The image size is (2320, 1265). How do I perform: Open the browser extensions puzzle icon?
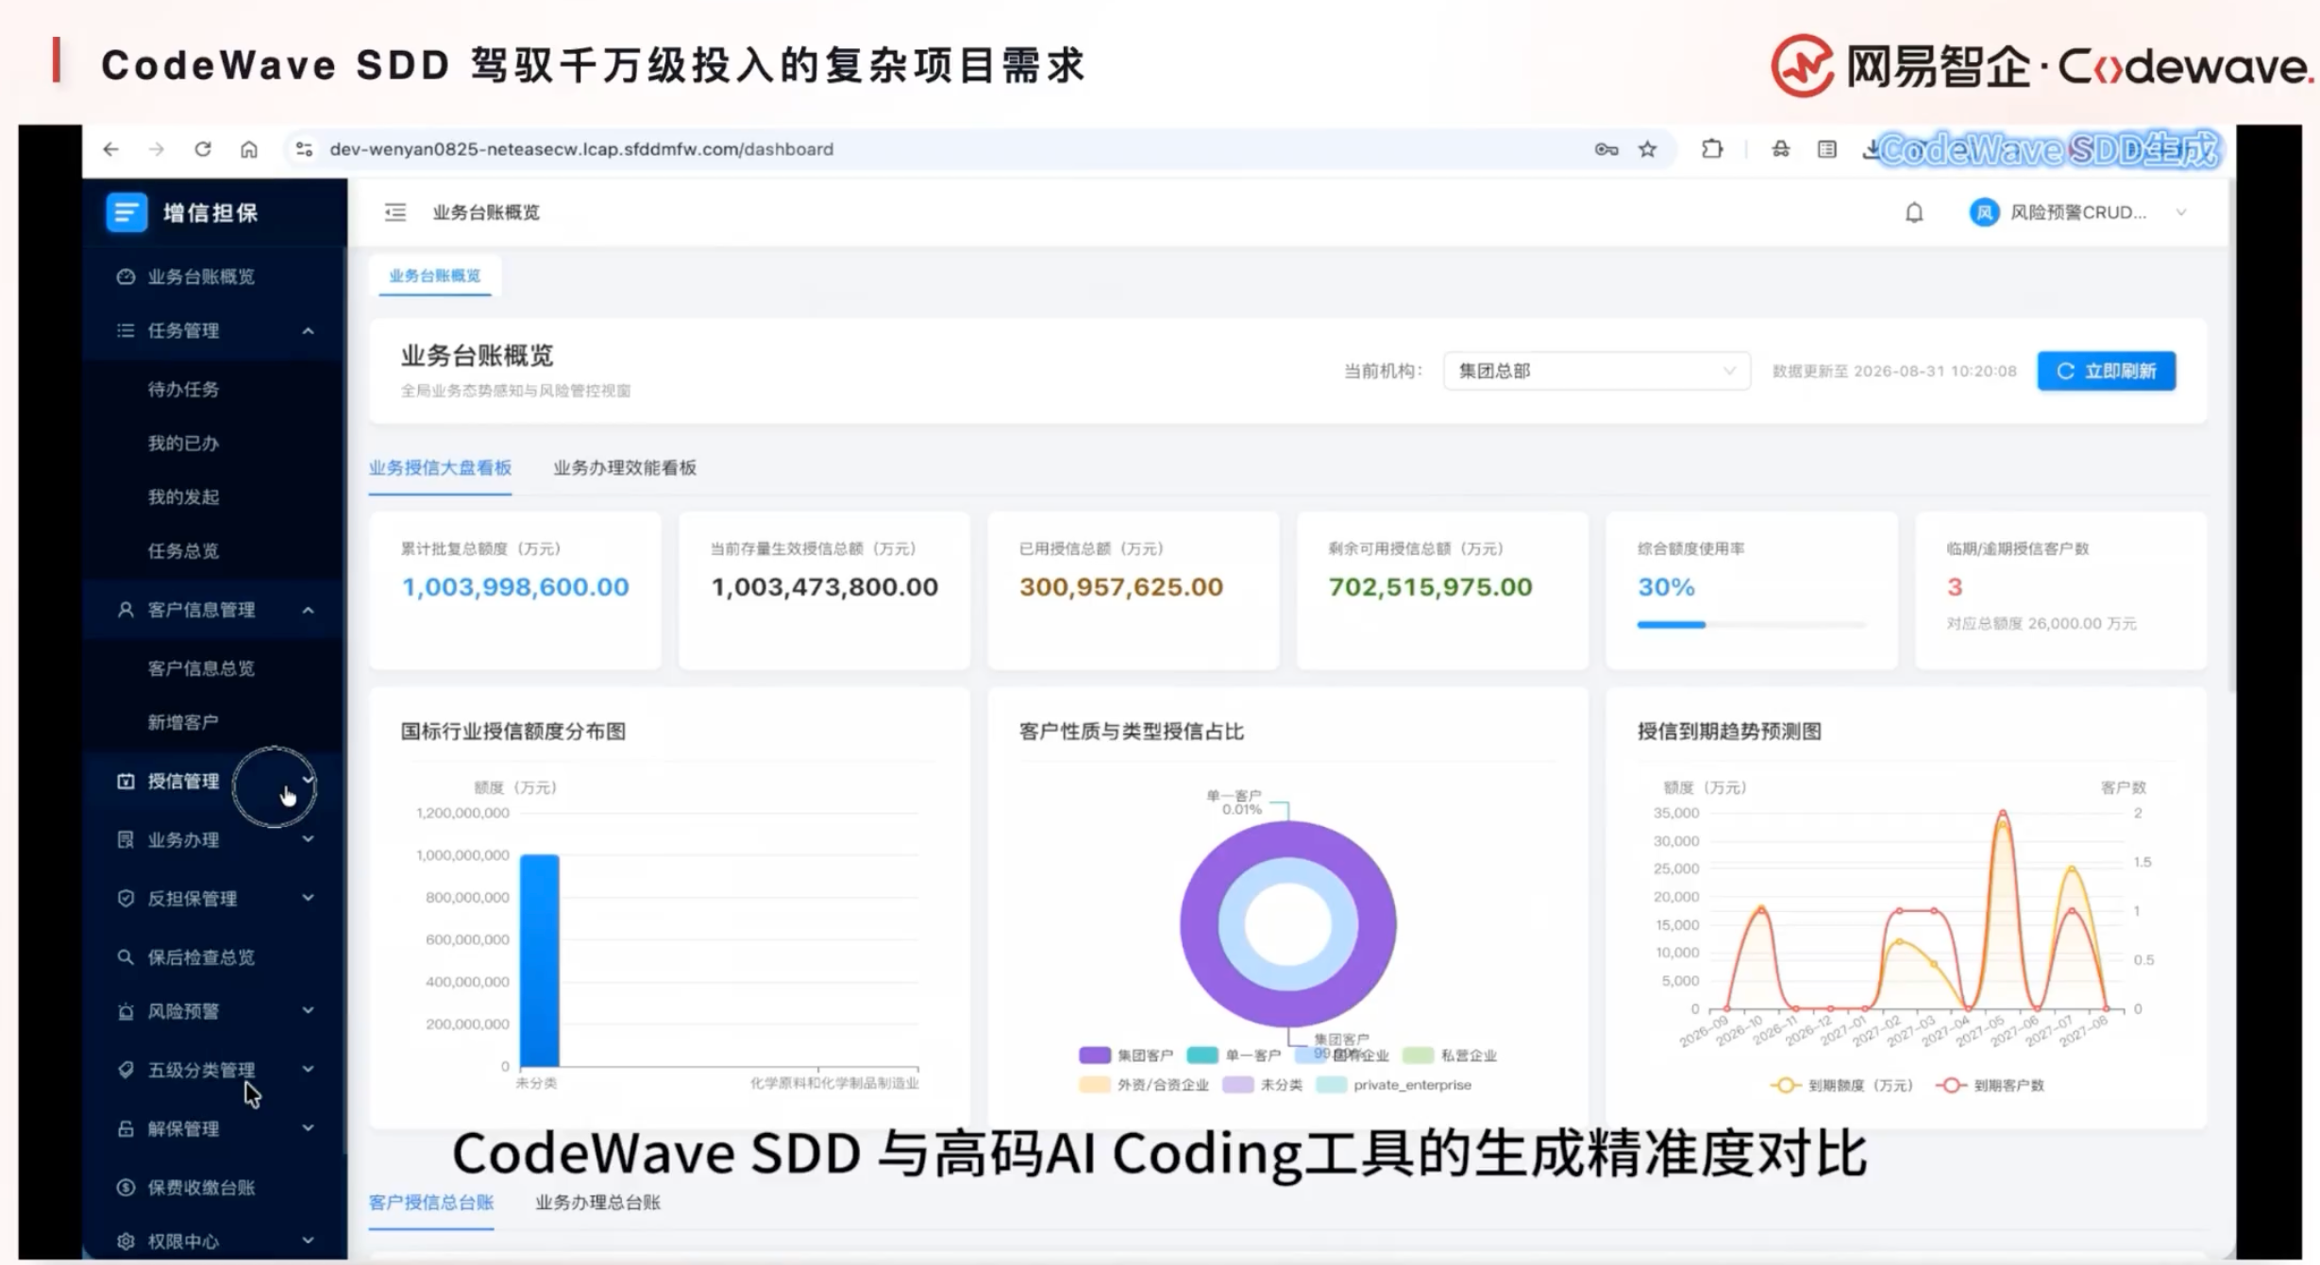click(x=1711, y=149)
